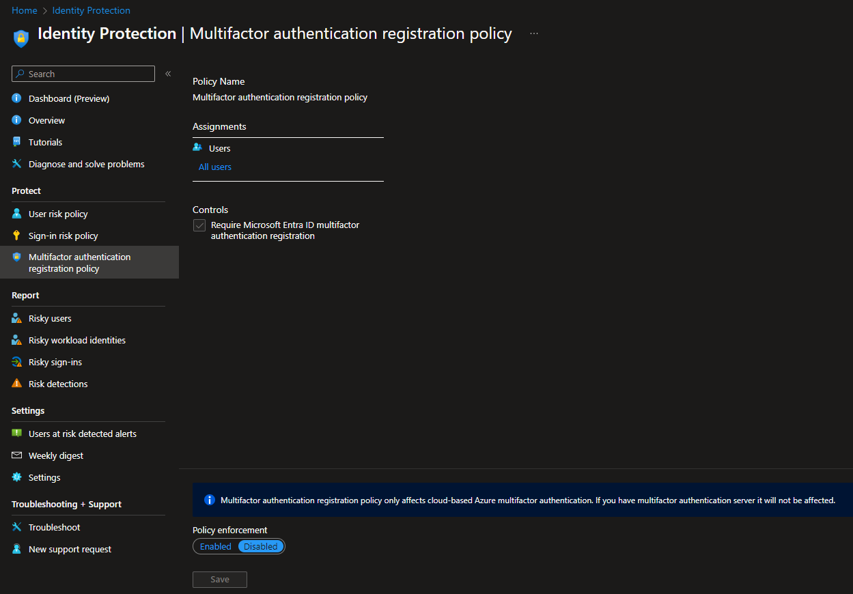Click the MFA policy information banner text
The width and height of the screenshot is (853, 594).
coord(528,500)
